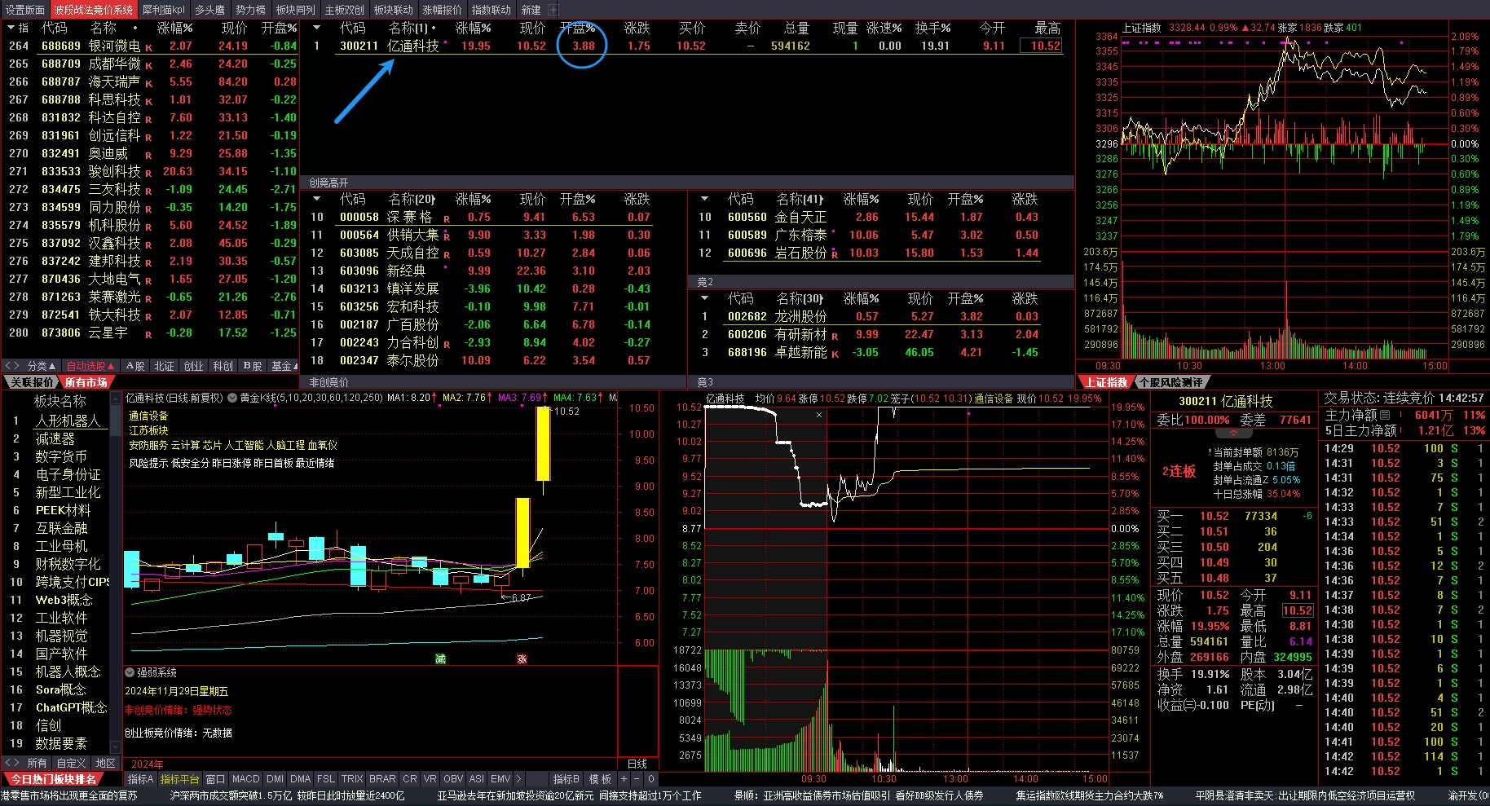Toggle the 所有市场 view tab
1490x806 pixels.
click(x=86, y=382)
